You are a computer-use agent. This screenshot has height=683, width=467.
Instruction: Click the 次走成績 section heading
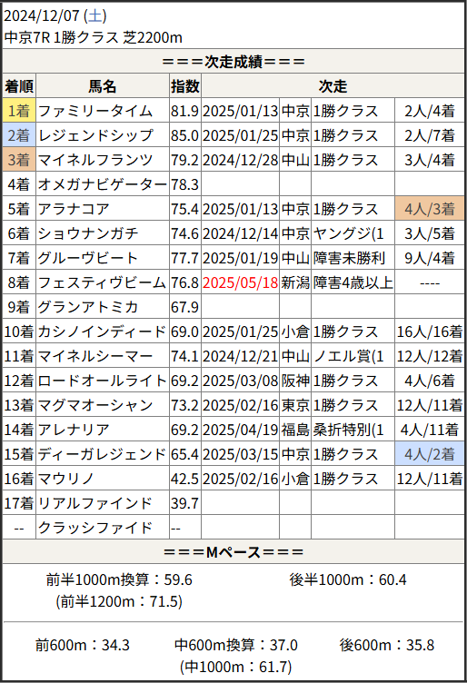coord(233,62)
